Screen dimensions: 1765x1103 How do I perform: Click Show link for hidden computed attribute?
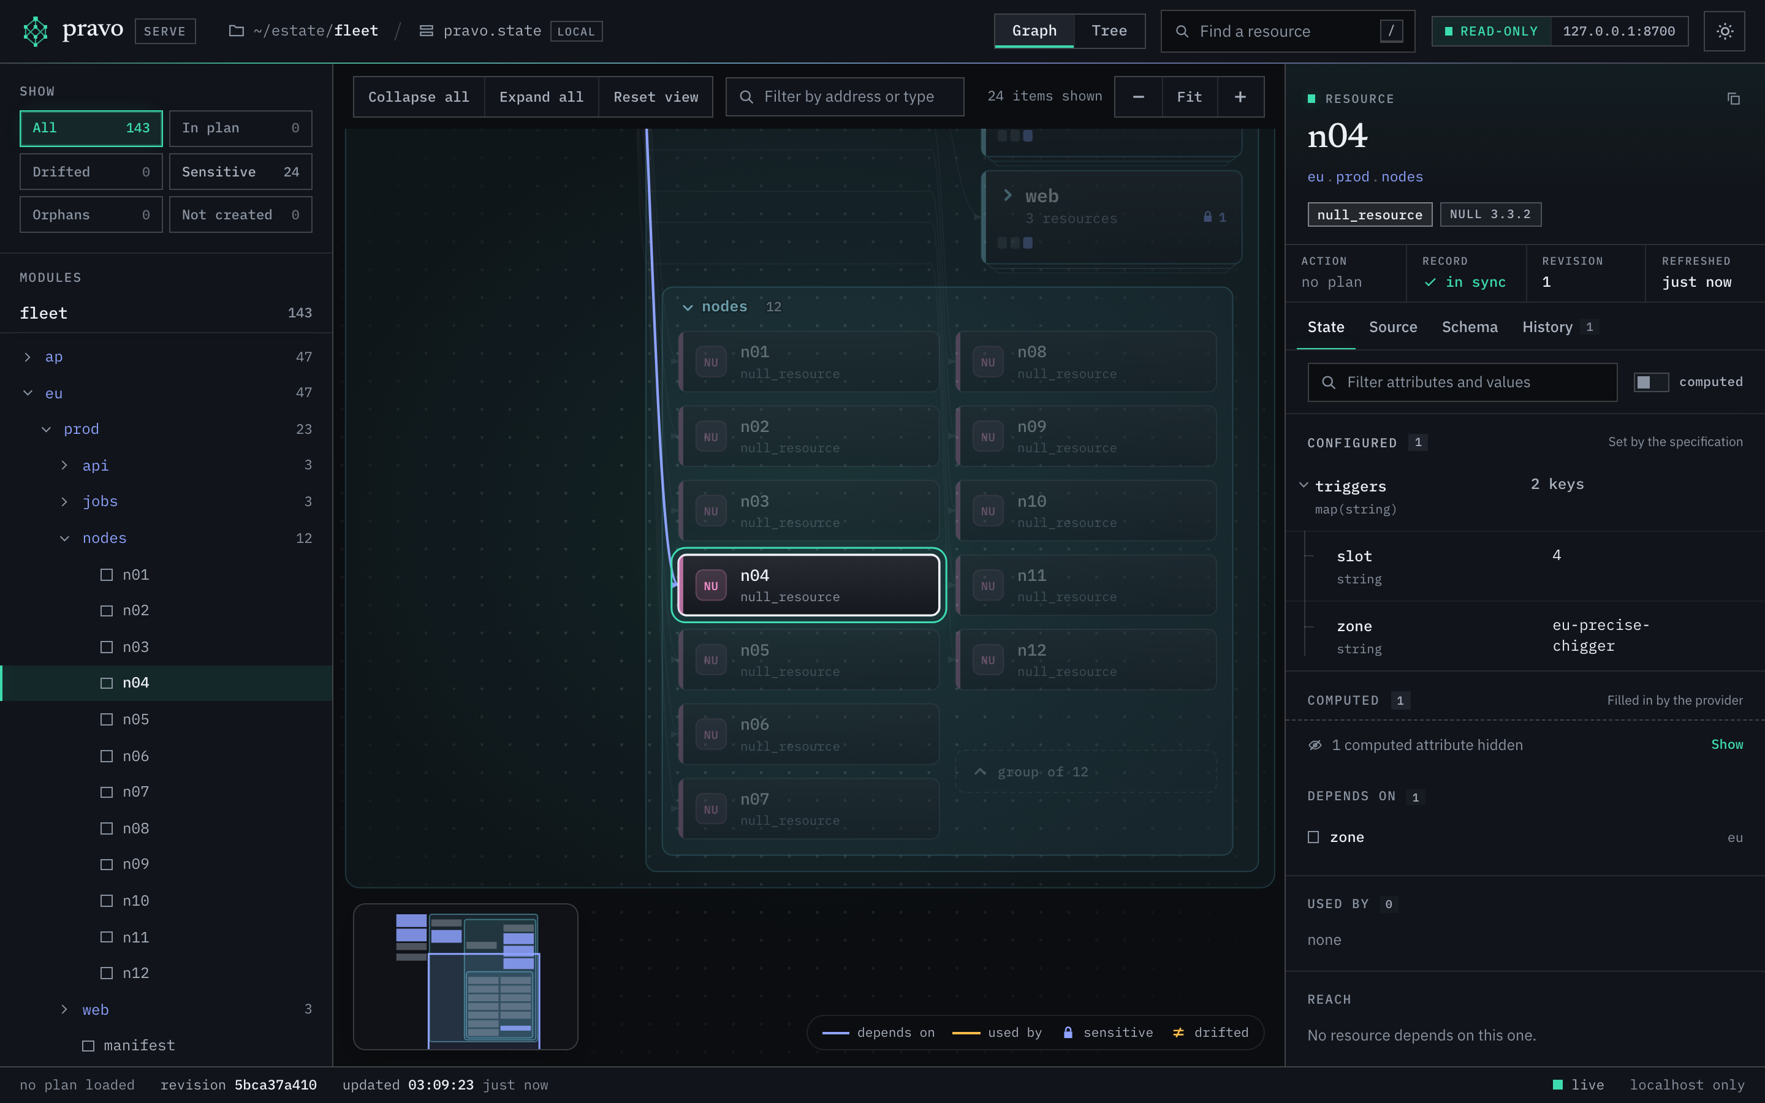(1727, 745)
